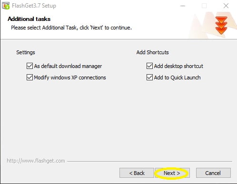237x184 pixels.
Task: Untick the Add to Quick Launch checkbox
Action: click(x=149, y=77)
